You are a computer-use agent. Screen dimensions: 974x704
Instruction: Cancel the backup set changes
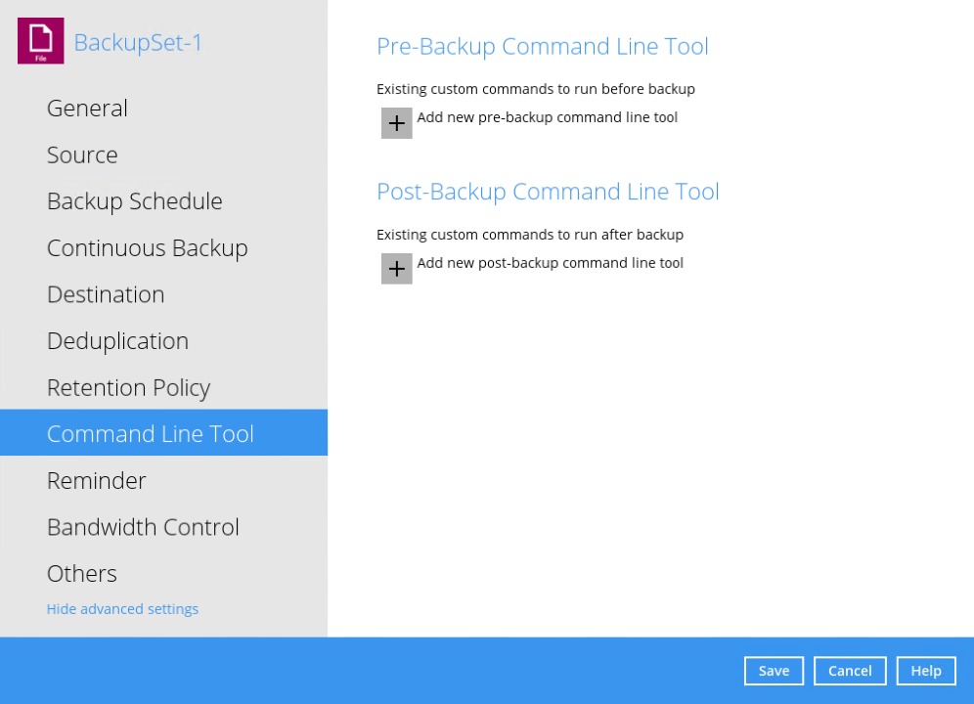(x=849, y=671)
